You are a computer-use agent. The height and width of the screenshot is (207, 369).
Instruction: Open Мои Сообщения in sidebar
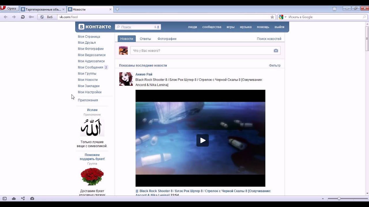pos(90,67)
